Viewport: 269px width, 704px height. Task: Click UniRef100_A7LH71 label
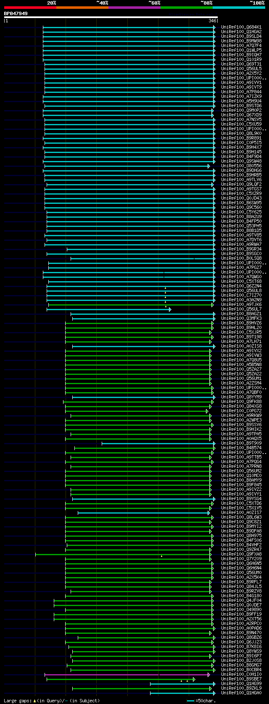click(x=241, y=341)
